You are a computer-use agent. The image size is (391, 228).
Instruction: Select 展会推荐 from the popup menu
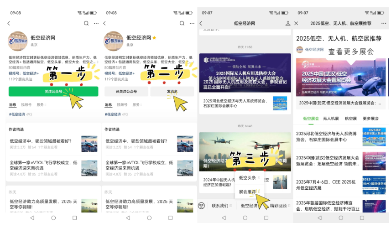point(248,192)
